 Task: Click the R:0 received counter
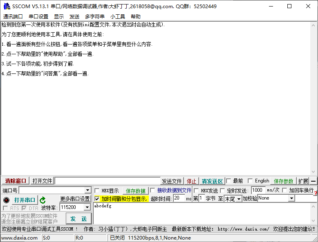tap(79, 238)
